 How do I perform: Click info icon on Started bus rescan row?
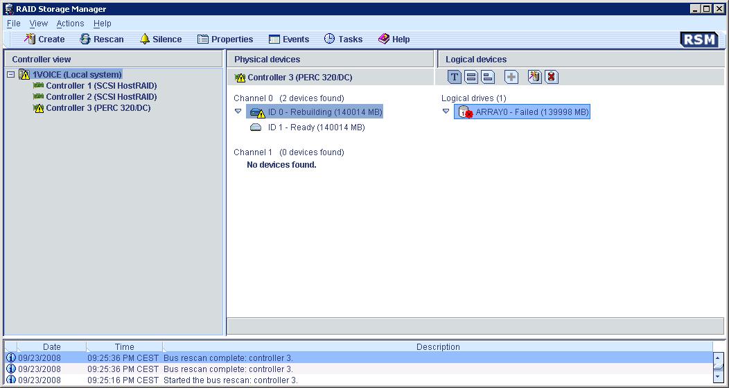pos(10,380)
